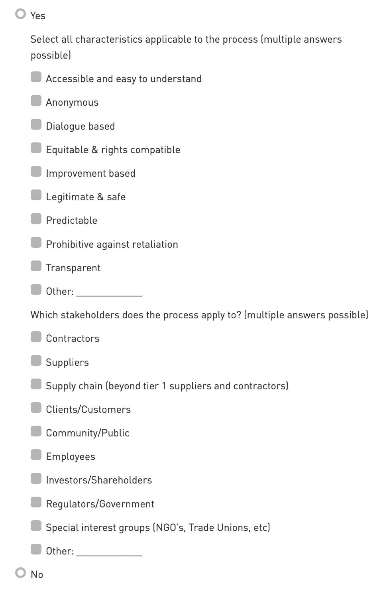Type in the characteristics Other text field

pyautogui.click(x=109, y=292)
